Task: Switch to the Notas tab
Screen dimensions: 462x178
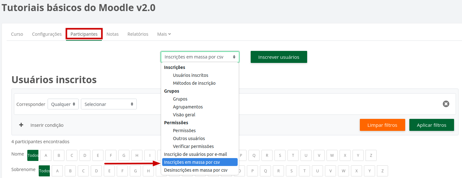Action: coord(112,34)
